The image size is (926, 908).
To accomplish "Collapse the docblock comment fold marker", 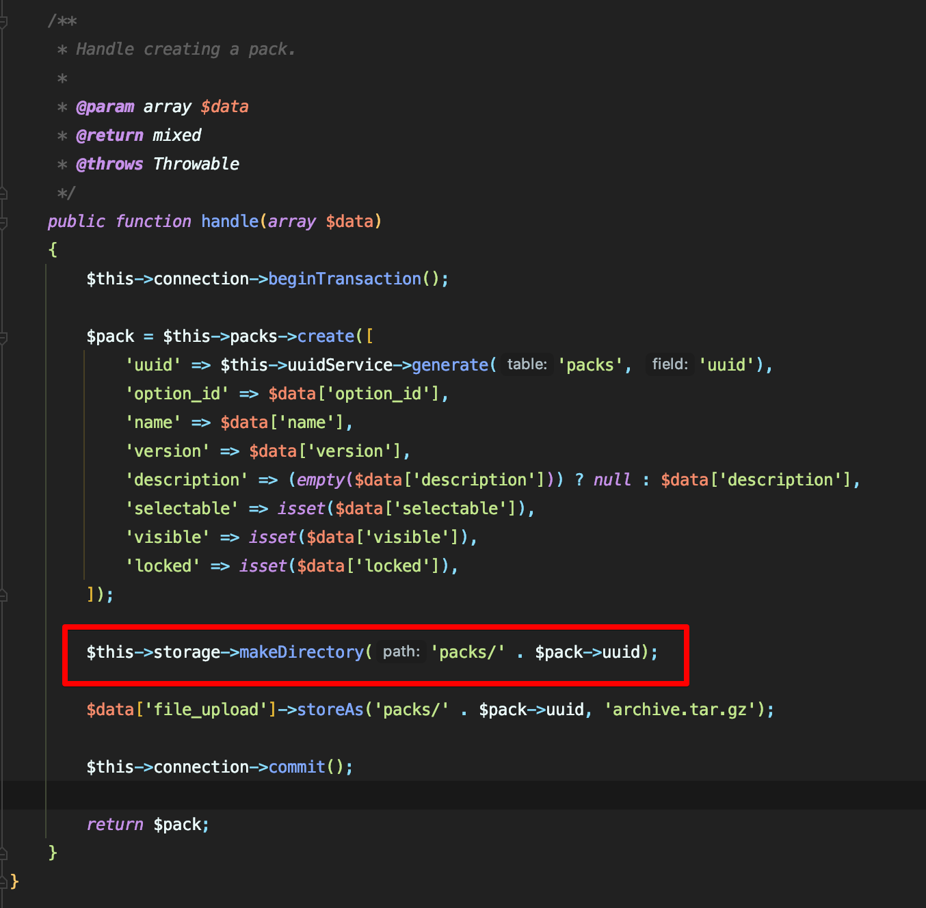I will pos(3,21).
